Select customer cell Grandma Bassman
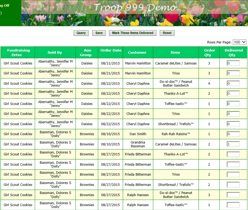 (x=138, y=144)
